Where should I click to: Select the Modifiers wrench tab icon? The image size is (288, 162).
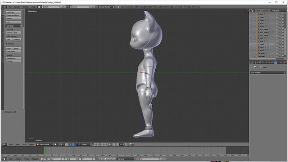coord(275,63)
